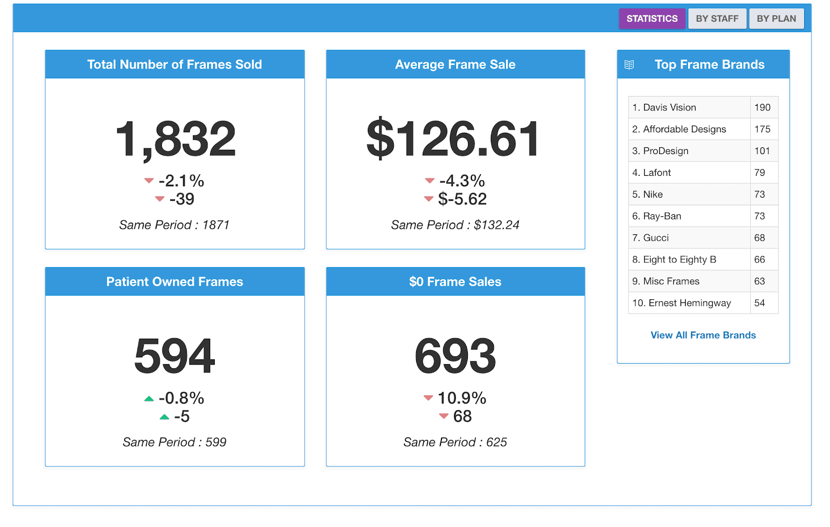This screenshot has width=830, height=527.
Task: Click the Patient Owned Frames header
Action: pyautogui.click(x=174, y=282)
